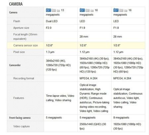
Task: Click the Recording format row label
Action: [24, 78]
